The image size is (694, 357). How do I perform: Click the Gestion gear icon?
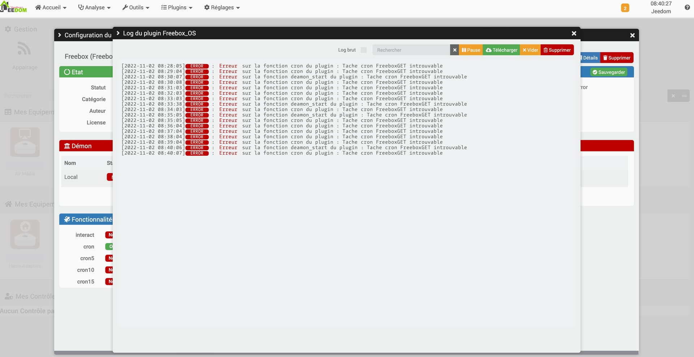coord(8,29)
